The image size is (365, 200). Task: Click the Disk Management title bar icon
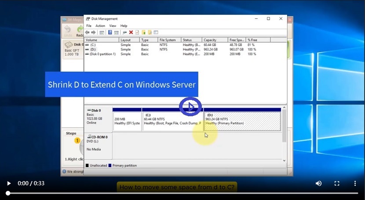click(x=88, y=19)
